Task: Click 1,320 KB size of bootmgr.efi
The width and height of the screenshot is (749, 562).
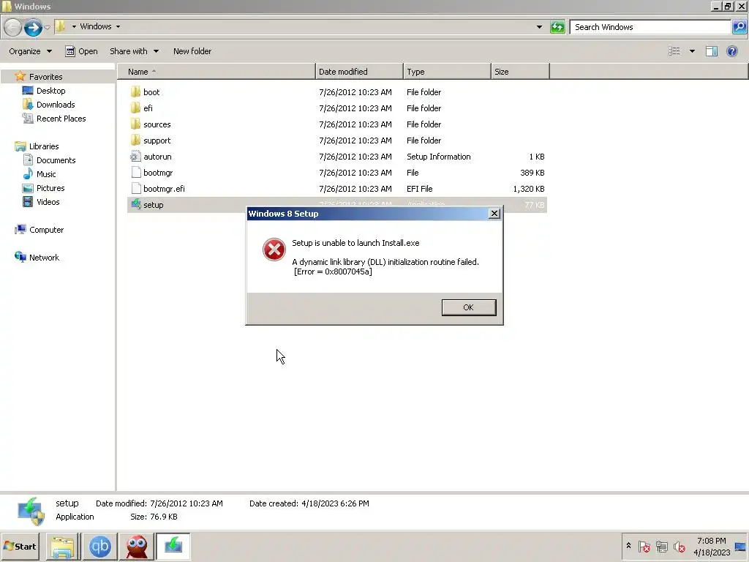Action: pyautogui.click(x=529, y=189)
